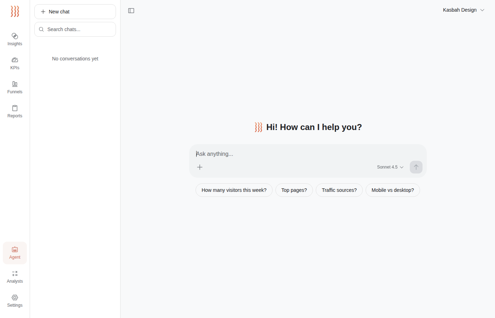Viewport: 495px width, 318px height.
Task: Open the Analysts page
Action: tap(14, 277)
